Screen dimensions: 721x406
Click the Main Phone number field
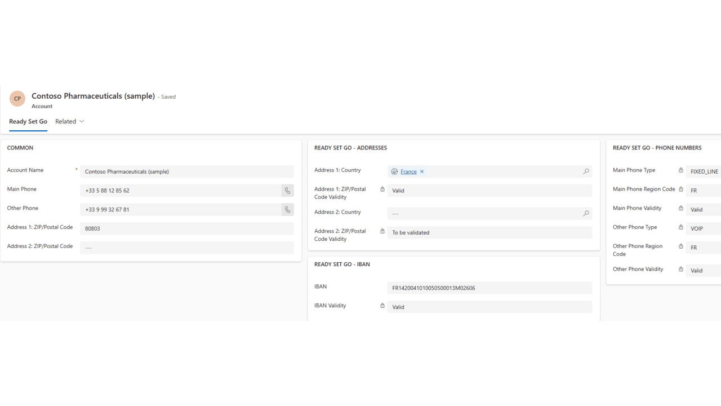coord(180,191)
